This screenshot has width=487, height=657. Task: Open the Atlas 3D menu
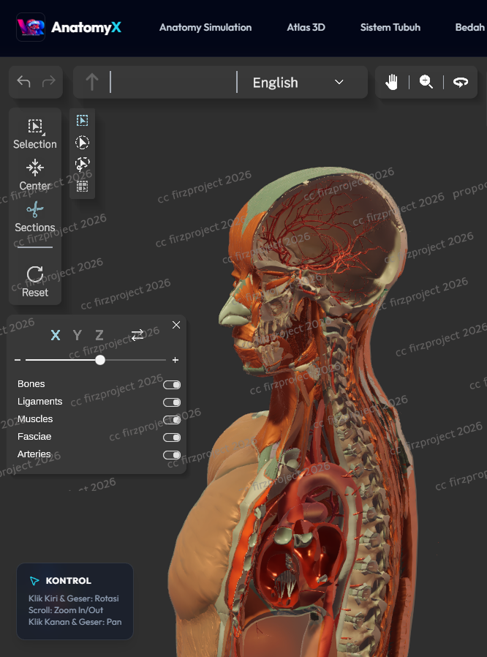click(x=306, y=27)
